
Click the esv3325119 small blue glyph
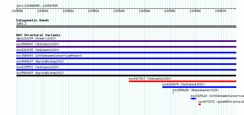coord(194,99)
